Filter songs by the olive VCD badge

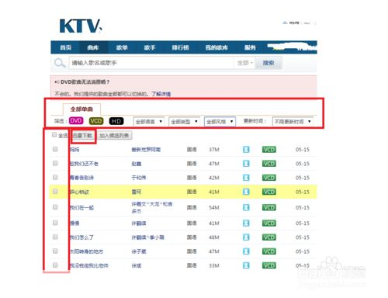[x=96, y=121]
